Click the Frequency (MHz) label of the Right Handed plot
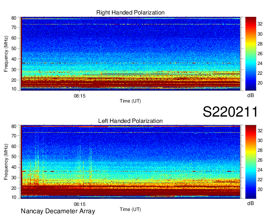The width and height of the screenshot is (267, 216). 6,54
